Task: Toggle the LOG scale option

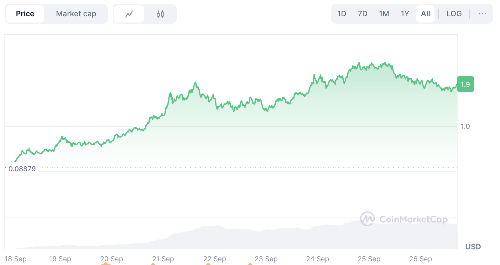Action: tap(454, 14)
